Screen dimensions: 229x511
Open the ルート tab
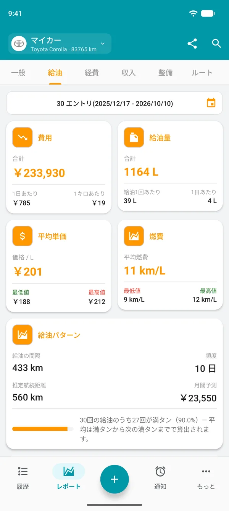pyautogui.click(x=202, y=73)
